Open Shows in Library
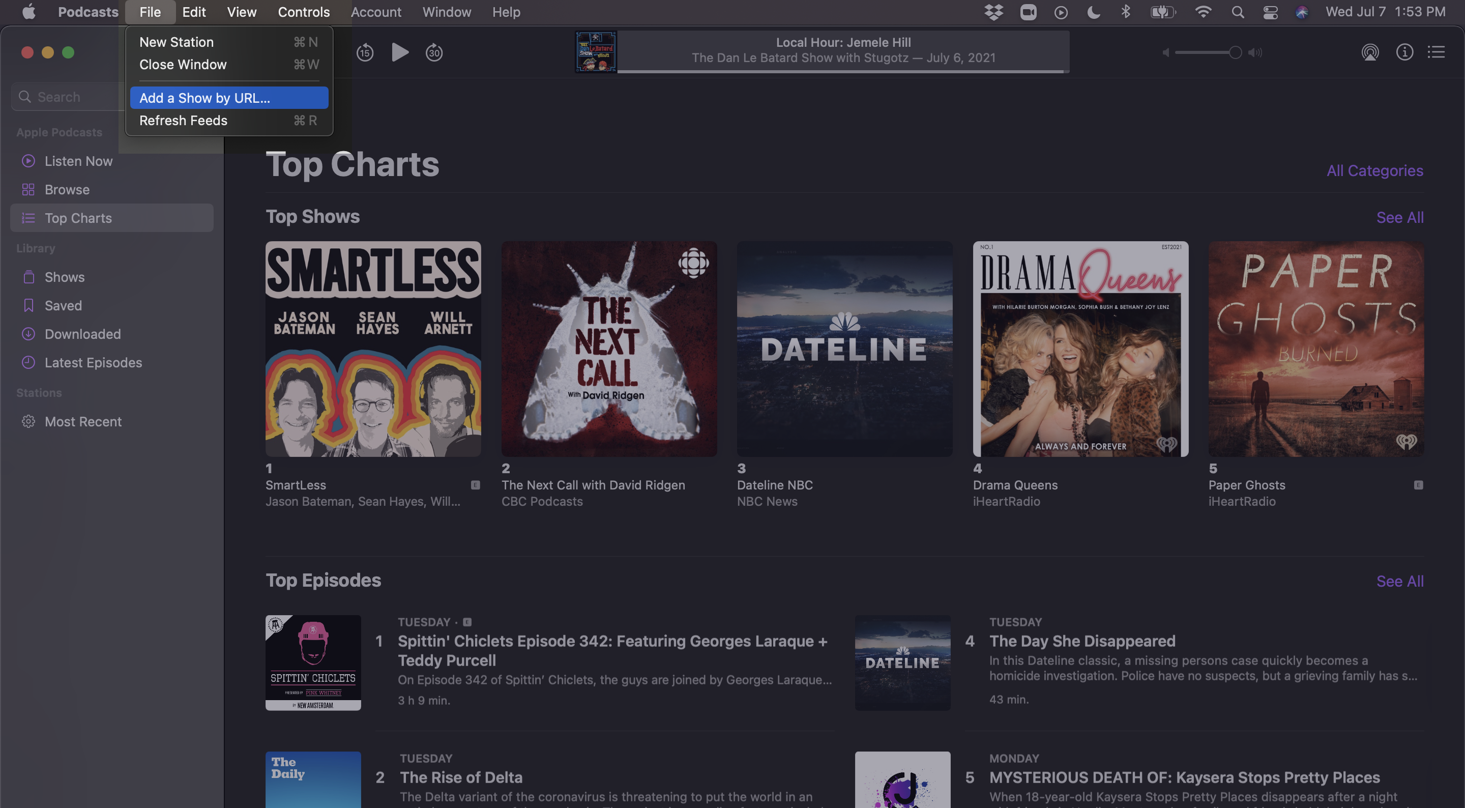Image resolution: width=1465 pixels, height=808 pixels. (64, 277)
